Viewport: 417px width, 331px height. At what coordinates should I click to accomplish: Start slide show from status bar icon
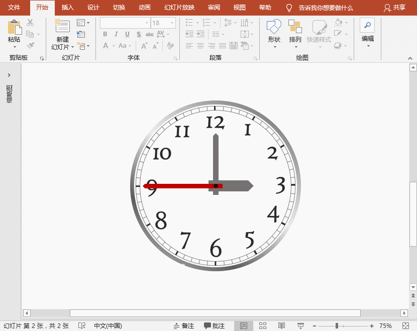point(300,326)
